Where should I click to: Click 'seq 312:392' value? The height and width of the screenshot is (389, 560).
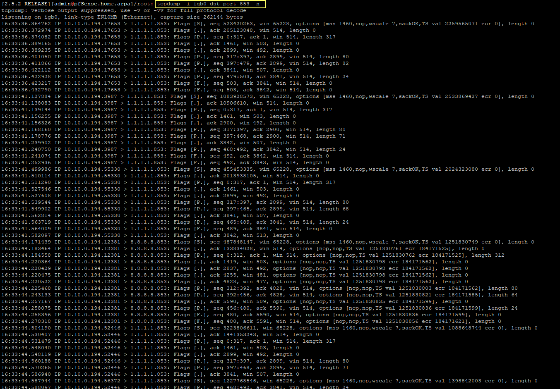(x=231, y=288)
